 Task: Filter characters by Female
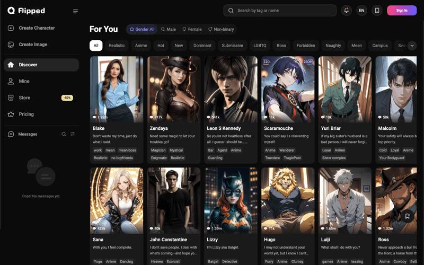(x=192, y=29)
